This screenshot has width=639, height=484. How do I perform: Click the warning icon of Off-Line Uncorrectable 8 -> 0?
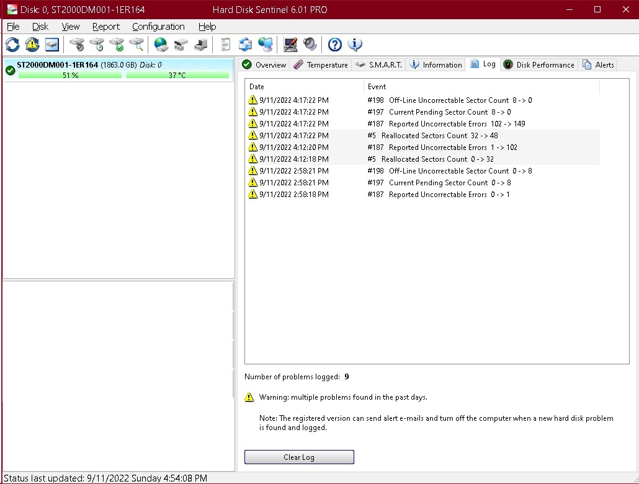(252, 100)
